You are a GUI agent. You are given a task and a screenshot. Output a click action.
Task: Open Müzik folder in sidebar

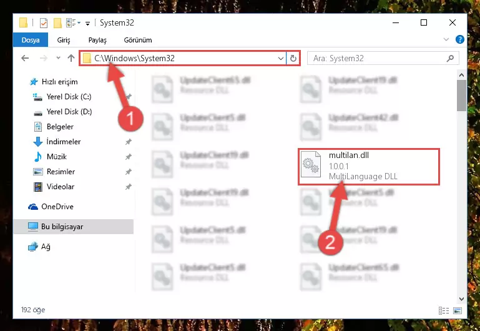pos(50,157)
